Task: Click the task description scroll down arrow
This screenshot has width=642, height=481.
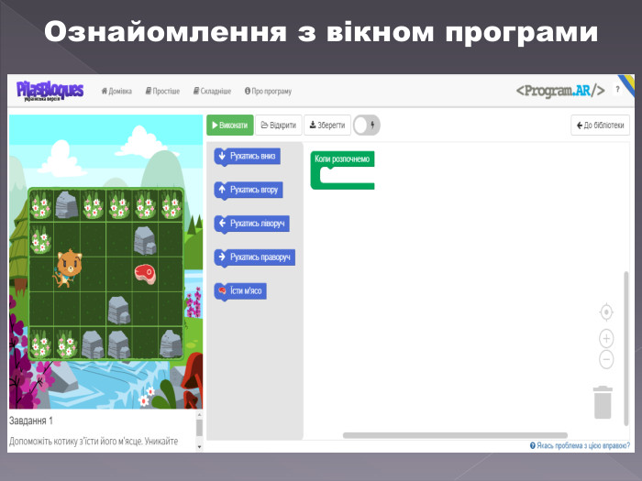Action: (x=199, y=447)
